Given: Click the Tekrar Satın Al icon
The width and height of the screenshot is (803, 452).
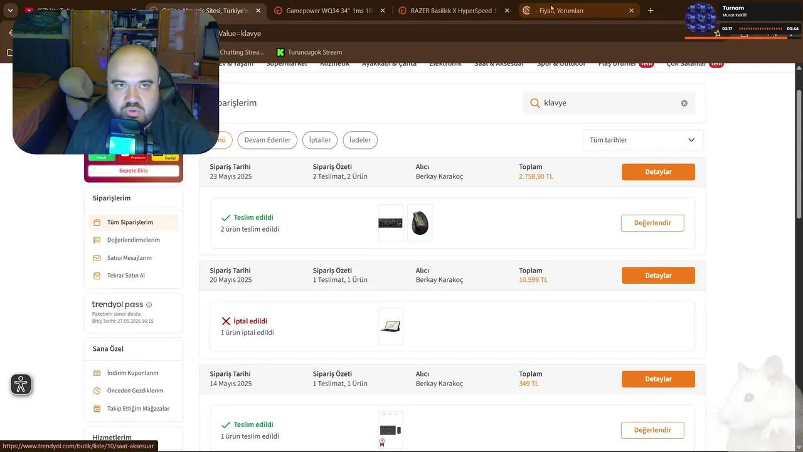Looking at the screenshot, I should pos(97,275).
